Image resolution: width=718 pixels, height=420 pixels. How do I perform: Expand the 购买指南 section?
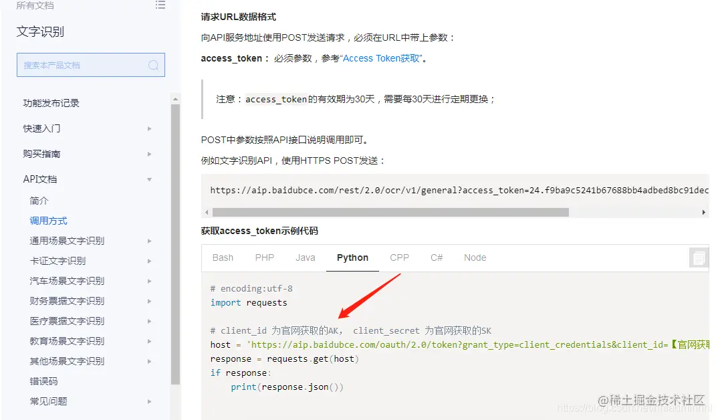click(149, 154)
